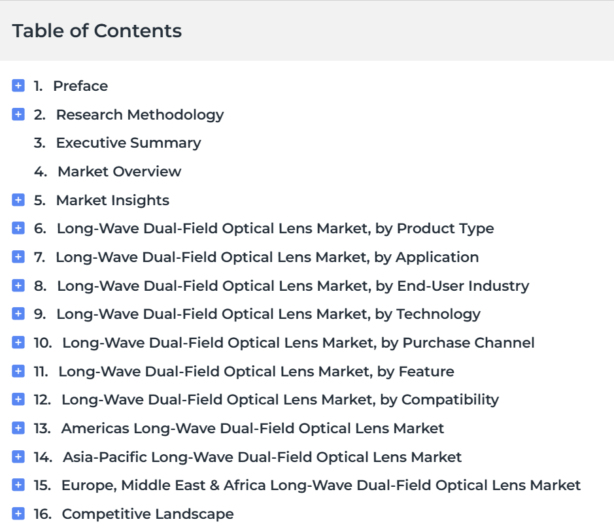Viewport: 614px width, 528px height.
Task: Expand Americas market section plus icon
Action: (18, 428)
